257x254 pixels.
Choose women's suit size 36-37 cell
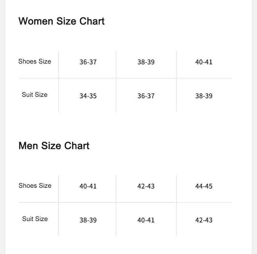click(146, 96)
